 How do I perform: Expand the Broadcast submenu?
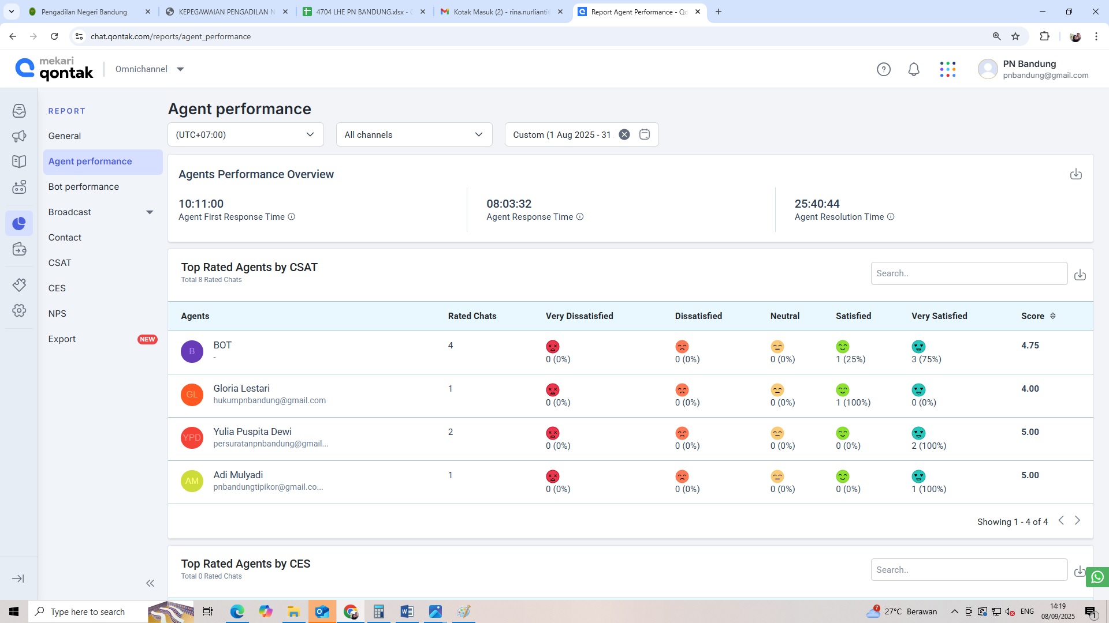coord(150,212)
